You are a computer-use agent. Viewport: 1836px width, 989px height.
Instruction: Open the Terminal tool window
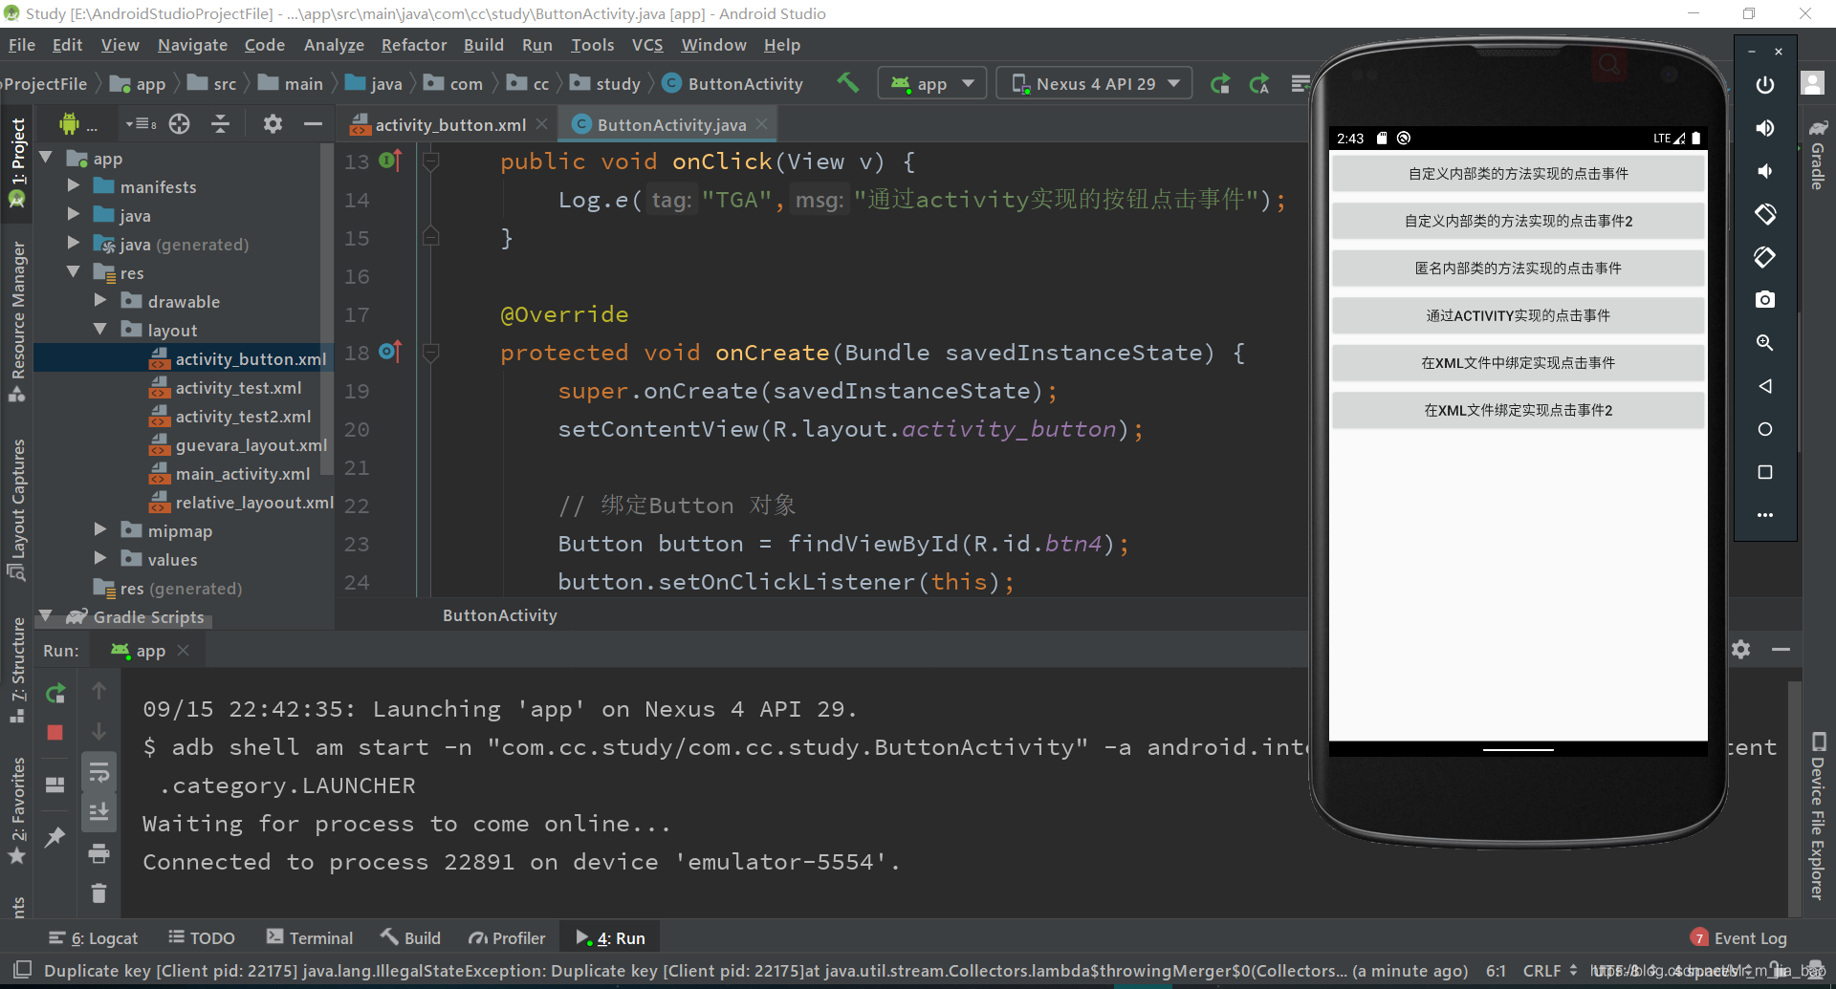coord(310,938)
